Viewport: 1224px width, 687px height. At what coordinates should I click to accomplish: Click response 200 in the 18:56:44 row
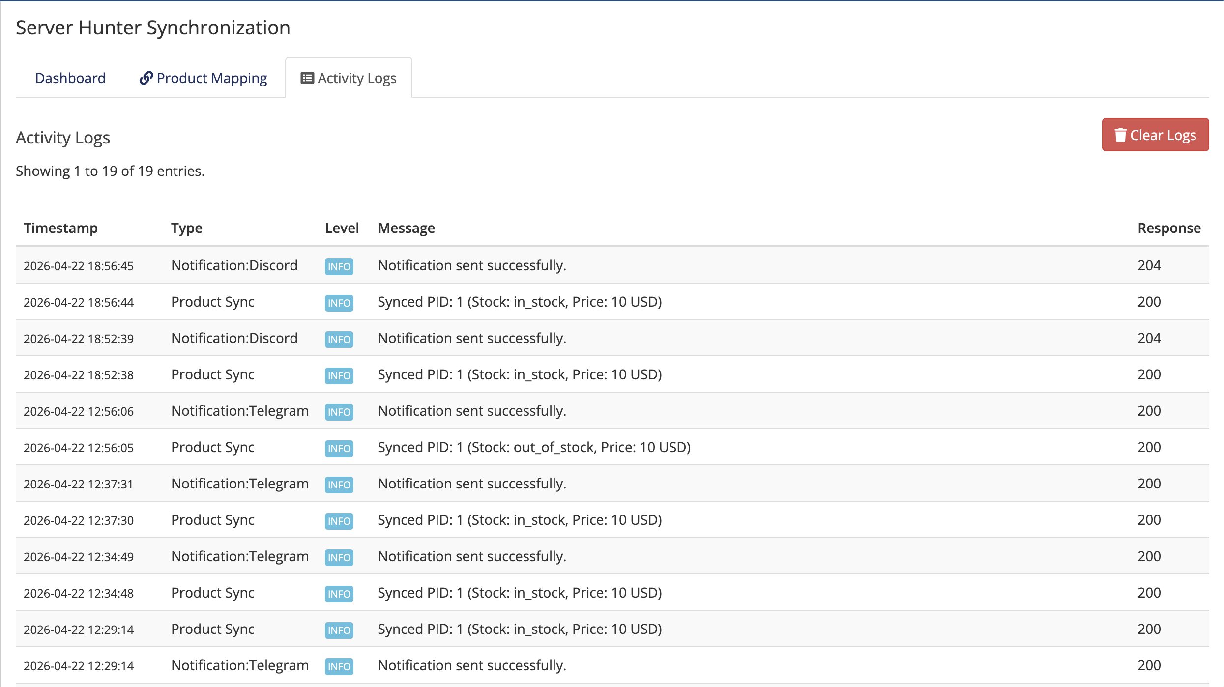1149,302
